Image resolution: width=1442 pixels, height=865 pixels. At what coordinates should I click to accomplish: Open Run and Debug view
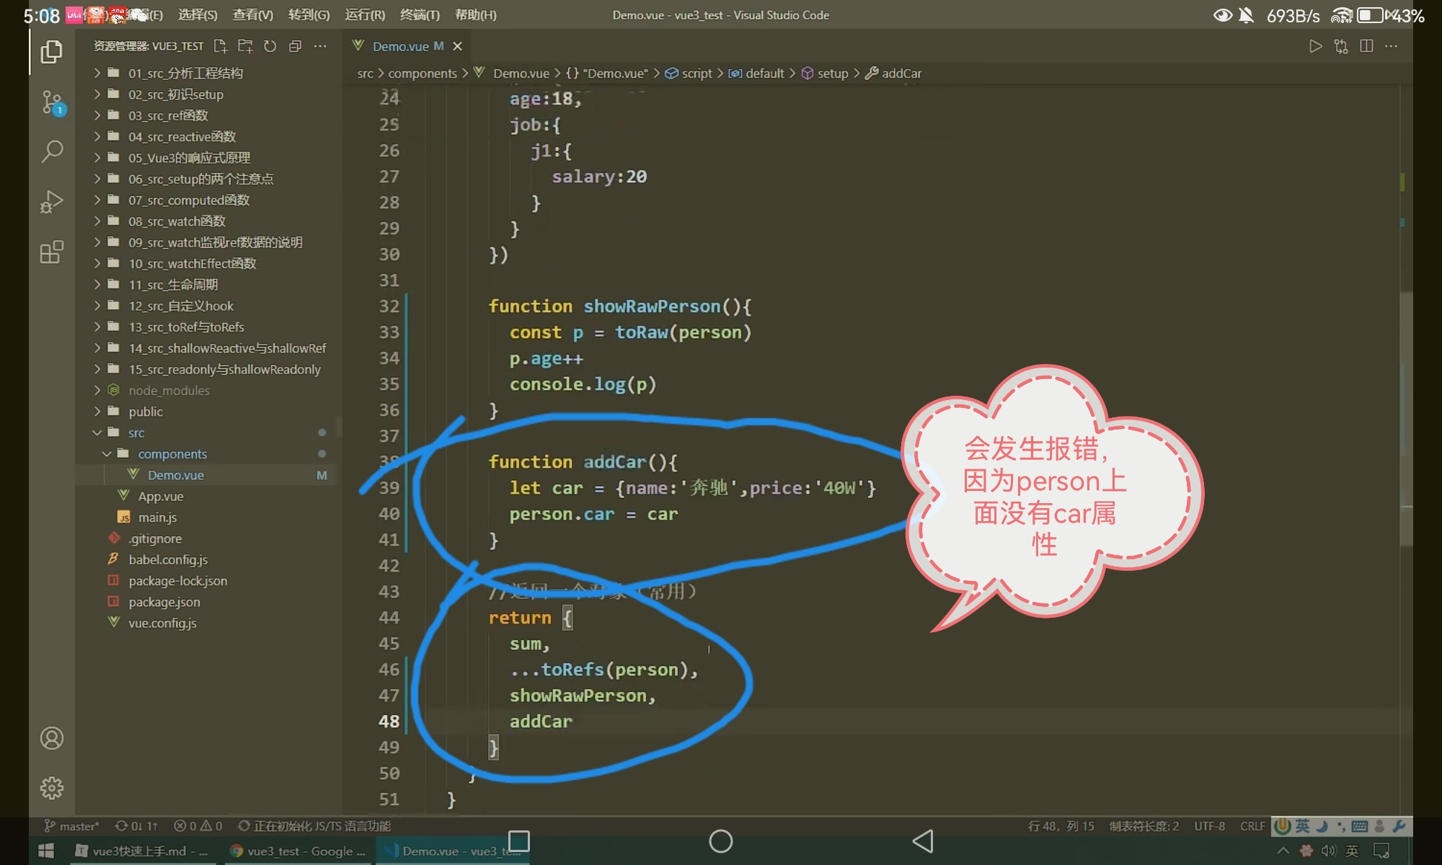click(52, 202)
